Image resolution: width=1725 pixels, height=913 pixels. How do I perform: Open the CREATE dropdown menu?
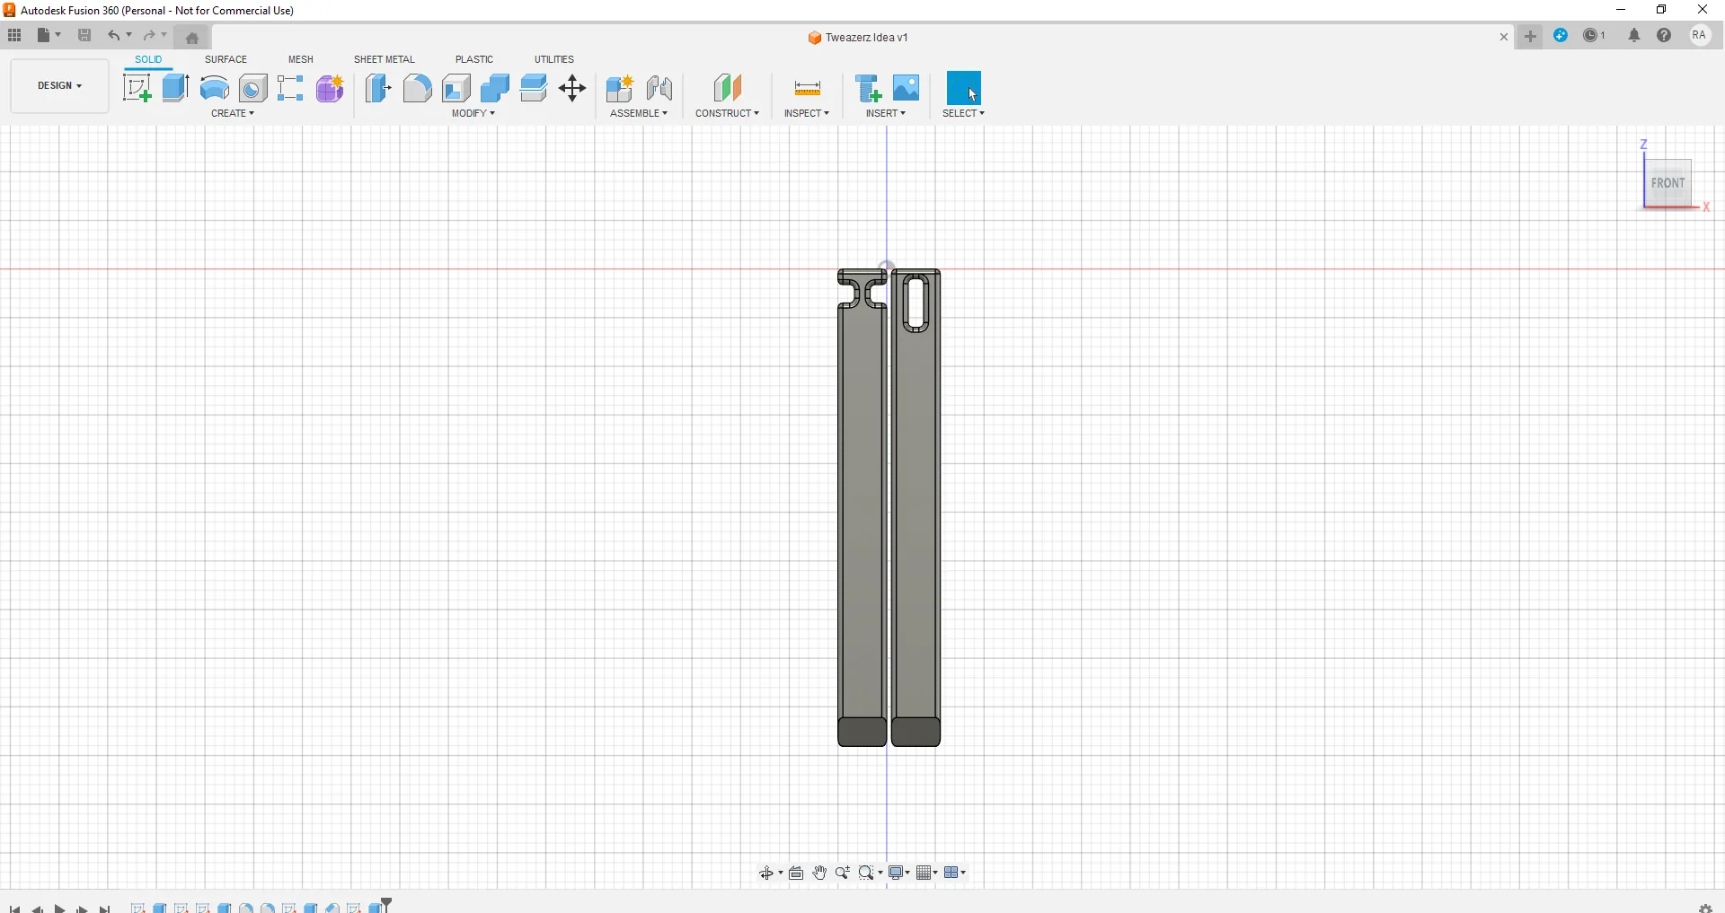(233, 114)
